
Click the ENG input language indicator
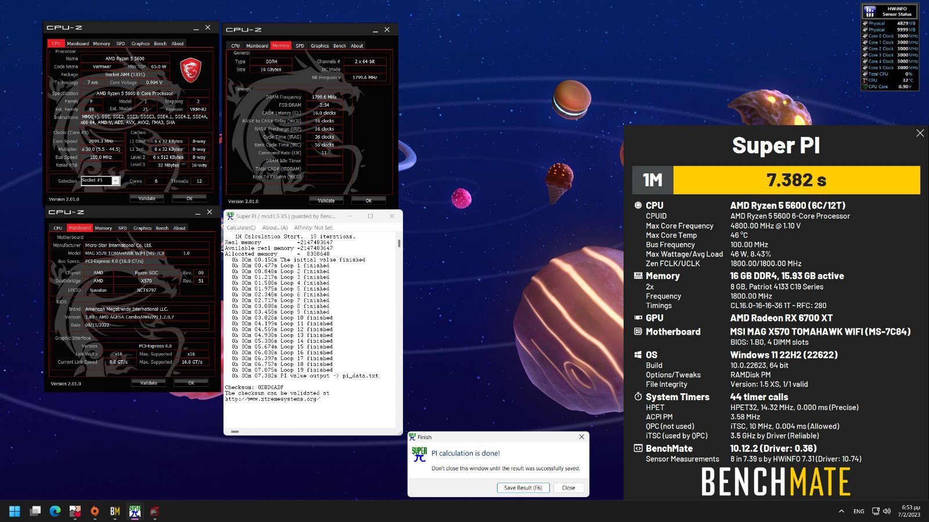[859, 511]
